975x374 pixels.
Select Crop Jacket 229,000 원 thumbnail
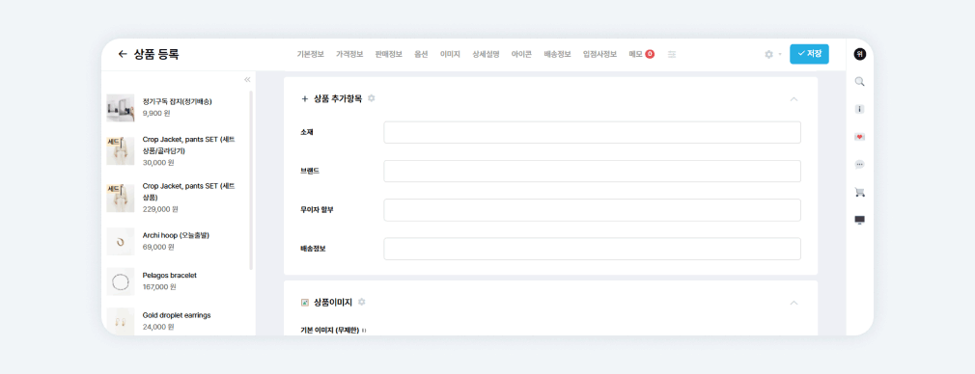(x=120, y=198)
